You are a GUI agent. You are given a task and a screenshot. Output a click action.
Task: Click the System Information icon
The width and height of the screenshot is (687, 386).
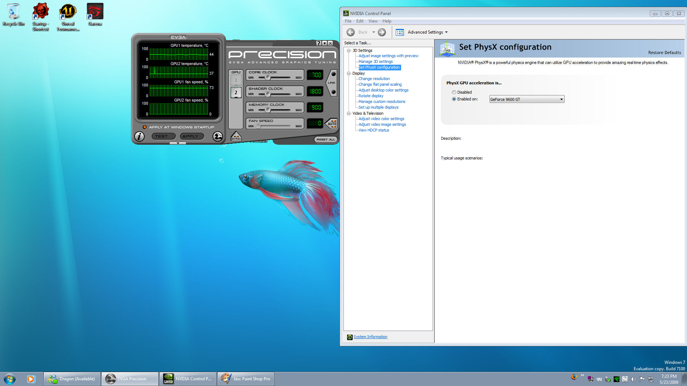coord(350,337)
